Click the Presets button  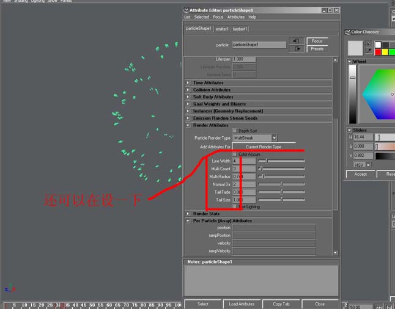[x=317, y=49]
